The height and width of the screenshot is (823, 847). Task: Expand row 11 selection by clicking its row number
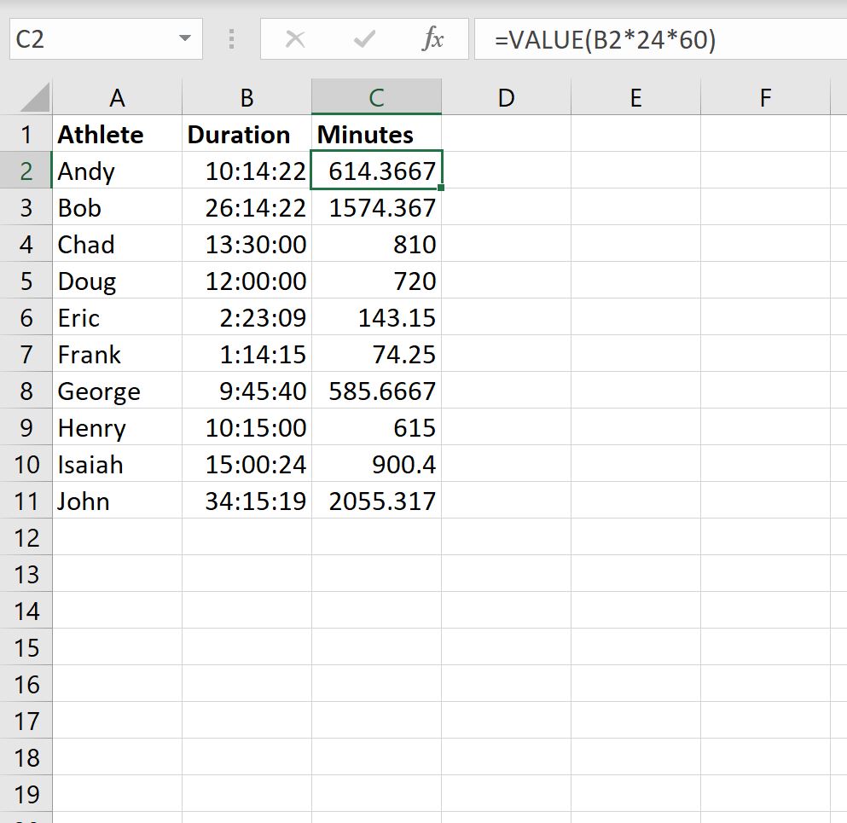pos(26,501)
